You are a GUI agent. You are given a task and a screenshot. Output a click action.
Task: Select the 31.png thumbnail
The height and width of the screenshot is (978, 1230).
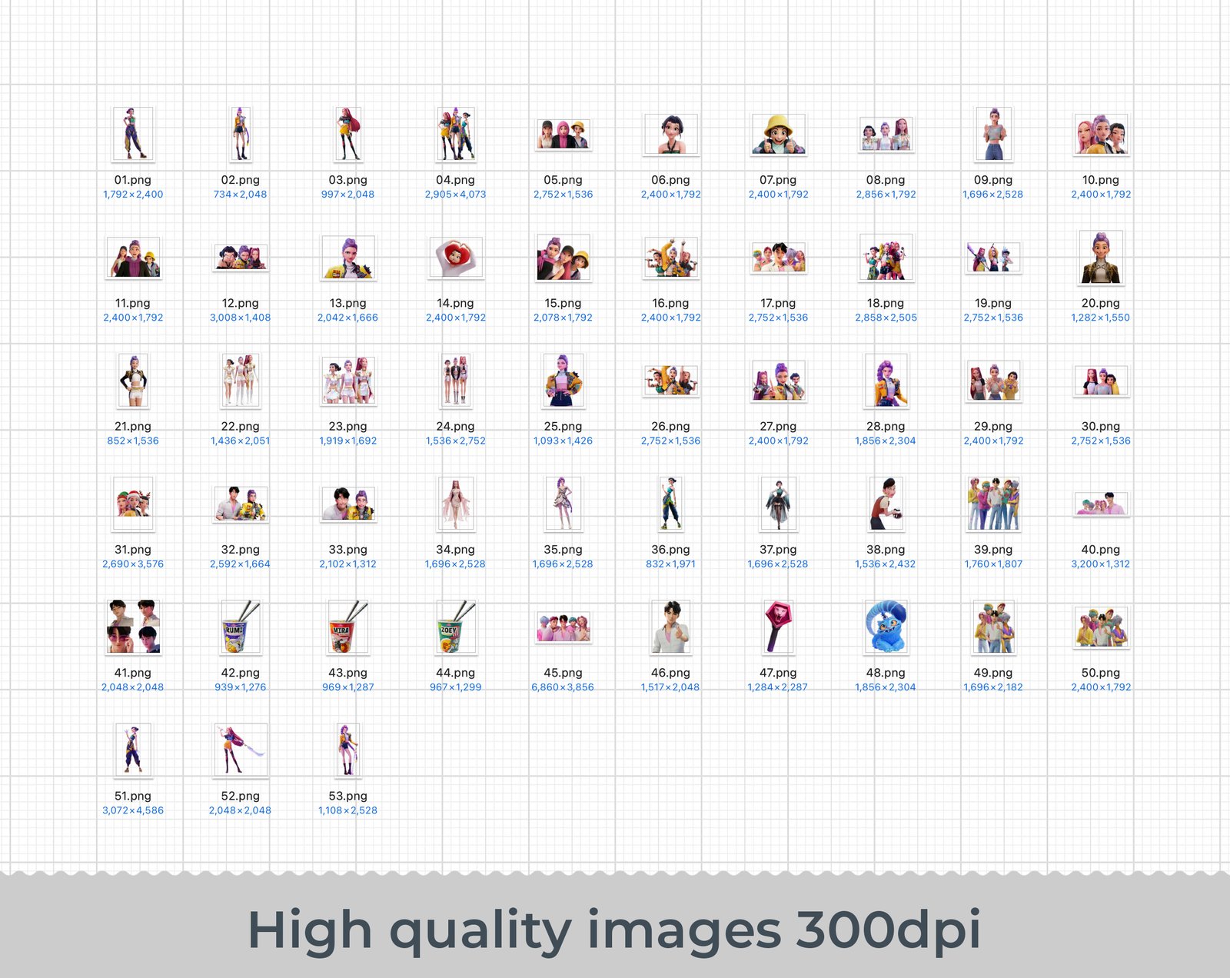tap(133, 504)
